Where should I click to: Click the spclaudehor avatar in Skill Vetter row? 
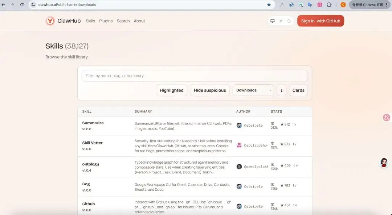point(239,145)
